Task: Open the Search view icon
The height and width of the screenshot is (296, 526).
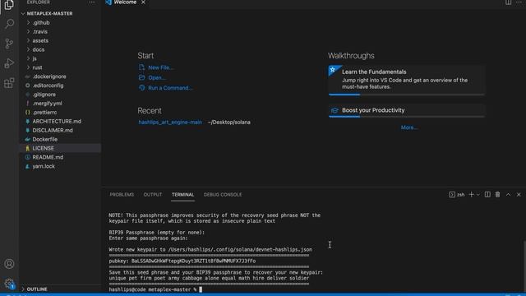Action: 9,24
